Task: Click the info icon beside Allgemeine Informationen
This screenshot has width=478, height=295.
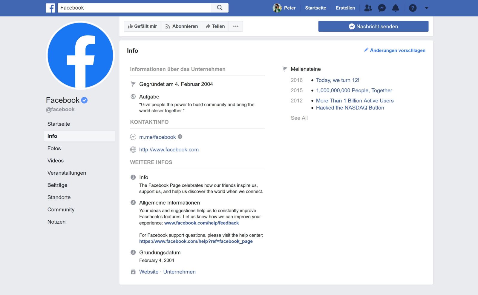Action: click(x=133, y=202)
